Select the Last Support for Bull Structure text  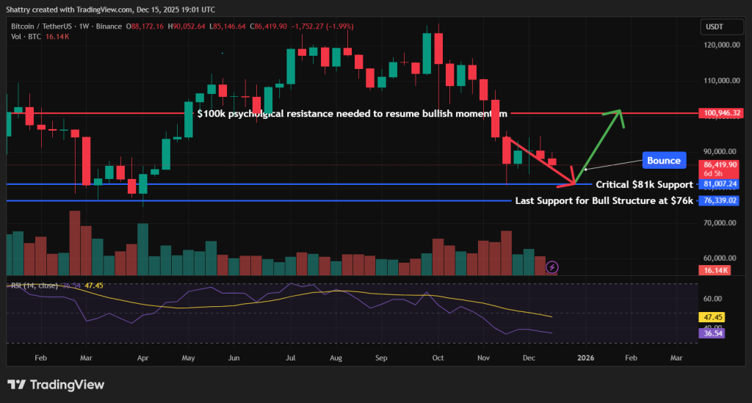(604, 200)
